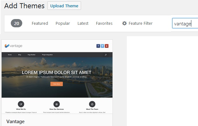This screenshot has width=198, height=126.
Task: Open the Featured themes tab
Action: pyautogui.click(x=40, y=23)
